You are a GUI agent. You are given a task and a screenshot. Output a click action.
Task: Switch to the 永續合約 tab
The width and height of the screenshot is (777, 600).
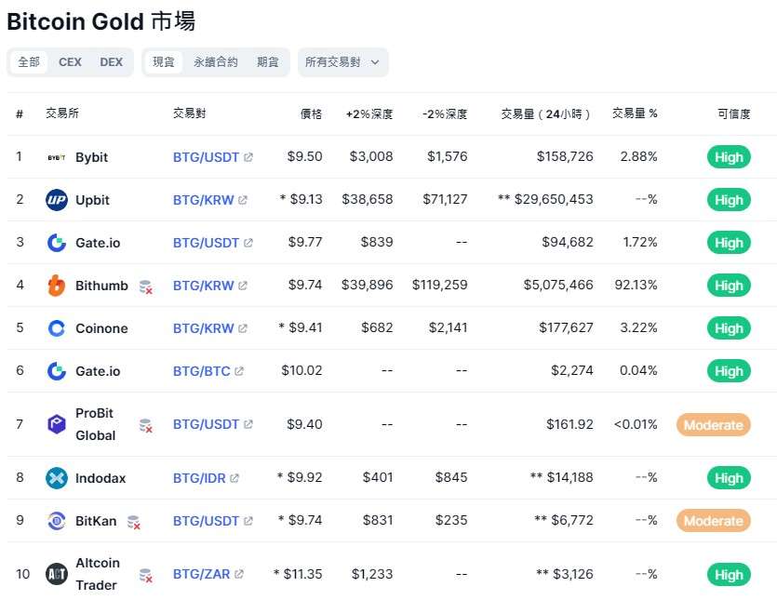tap(216, 62)
